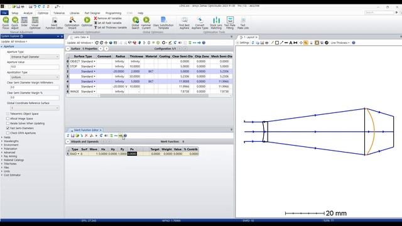Open Test Plate Fitting tool
This screenshot has height=226, width=402.
230,23
